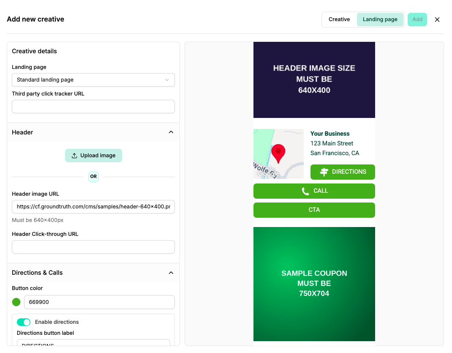Collapse the Directions & Calls section
The height and width of the screenshot is (353, 452).
(x=171, y=273)
